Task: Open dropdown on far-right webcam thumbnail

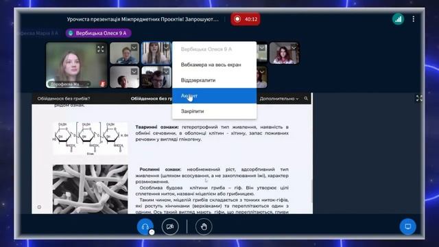Action: coord(294,48)
